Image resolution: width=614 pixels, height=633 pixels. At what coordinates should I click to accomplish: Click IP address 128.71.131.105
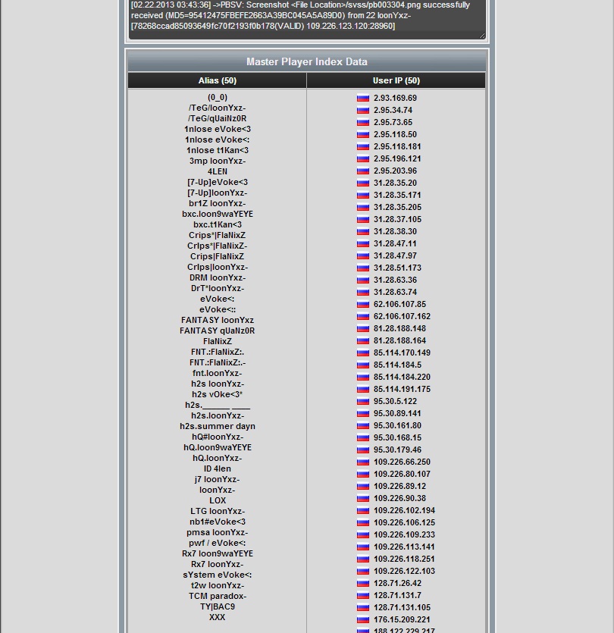pos(402,607)
